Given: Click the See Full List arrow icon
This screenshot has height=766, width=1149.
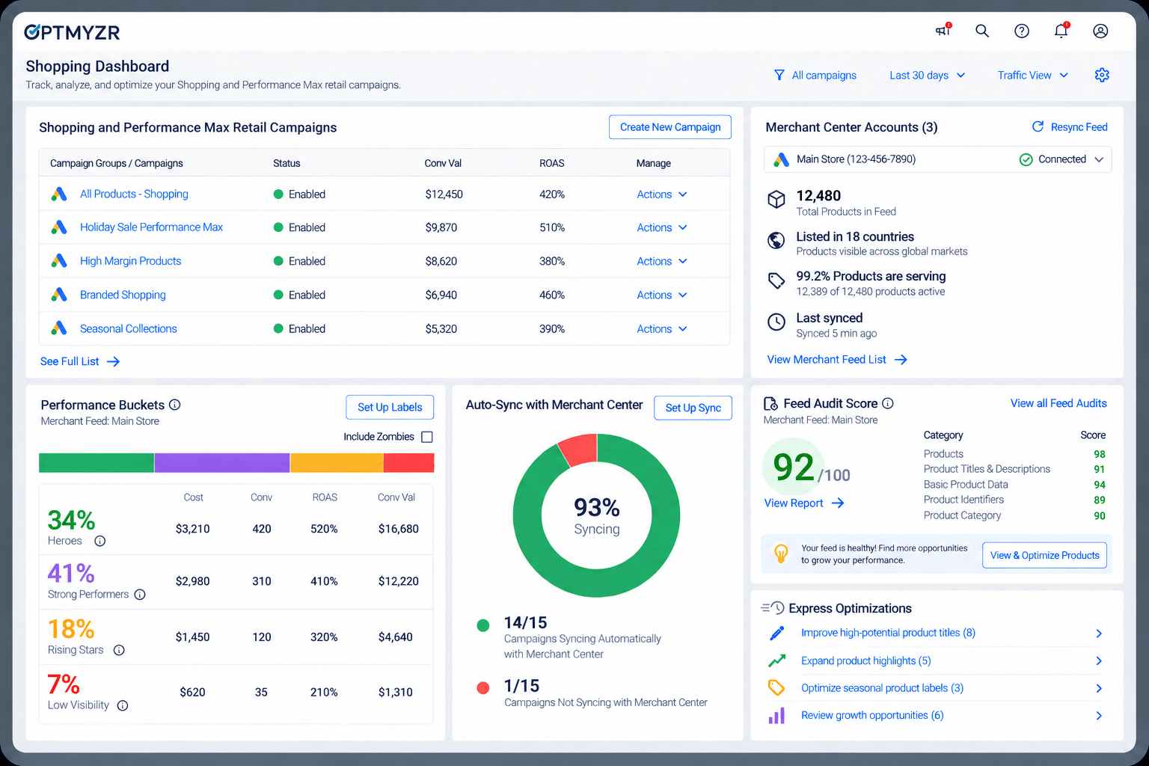Looking at the screenshot, I should click(114, 361).
